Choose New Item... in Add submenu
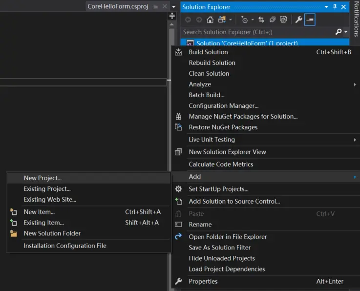This screenshot has height=291, width=360. coord(88,212)
